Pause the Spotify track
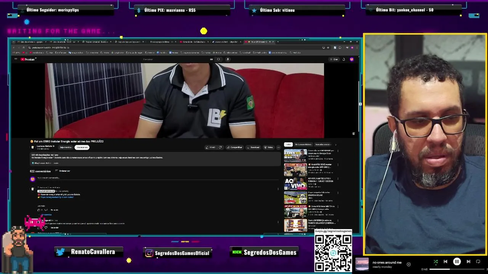This screenshot has height=274, width=488. point(457,262)
